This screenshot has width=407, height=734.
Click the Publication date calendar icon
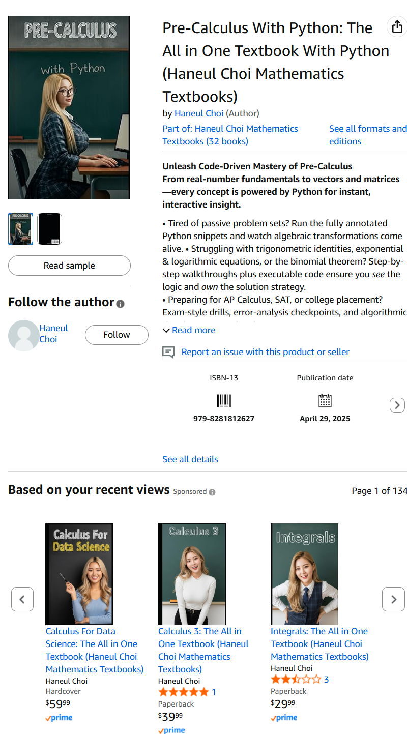click(325, 401)
